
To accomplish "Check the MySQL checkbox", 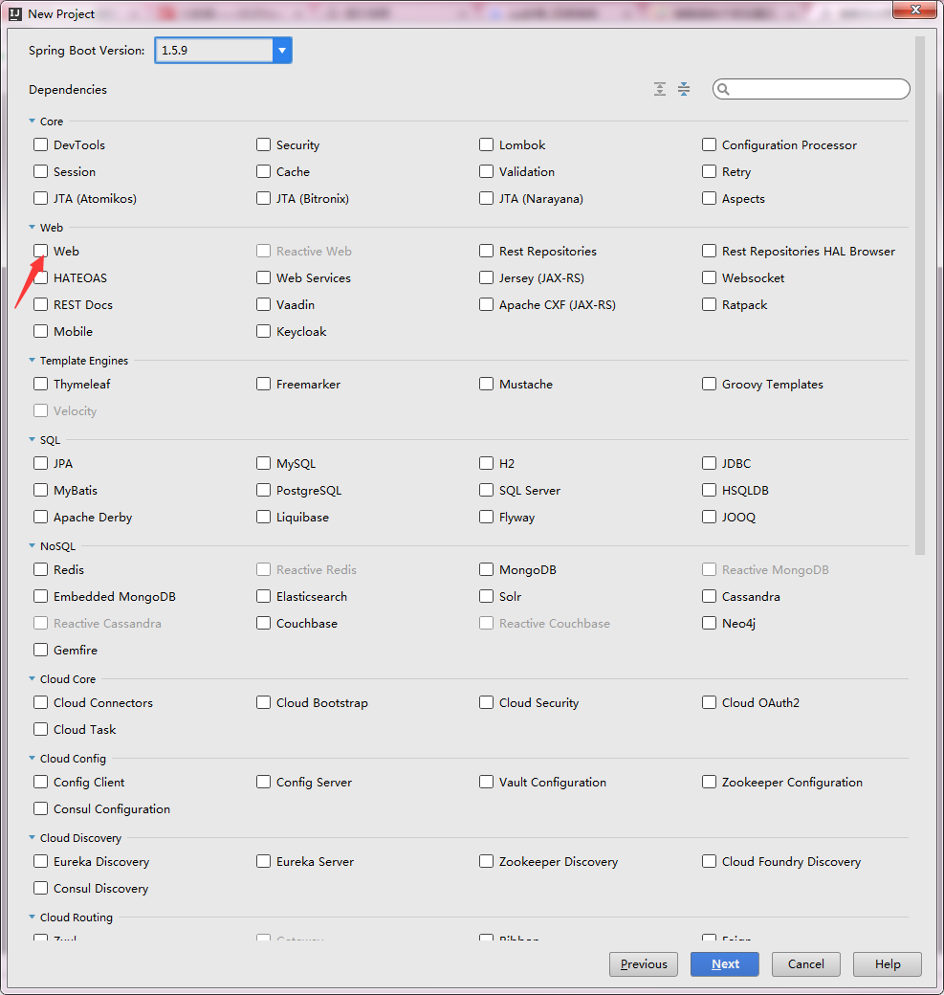I will (263, 463).
